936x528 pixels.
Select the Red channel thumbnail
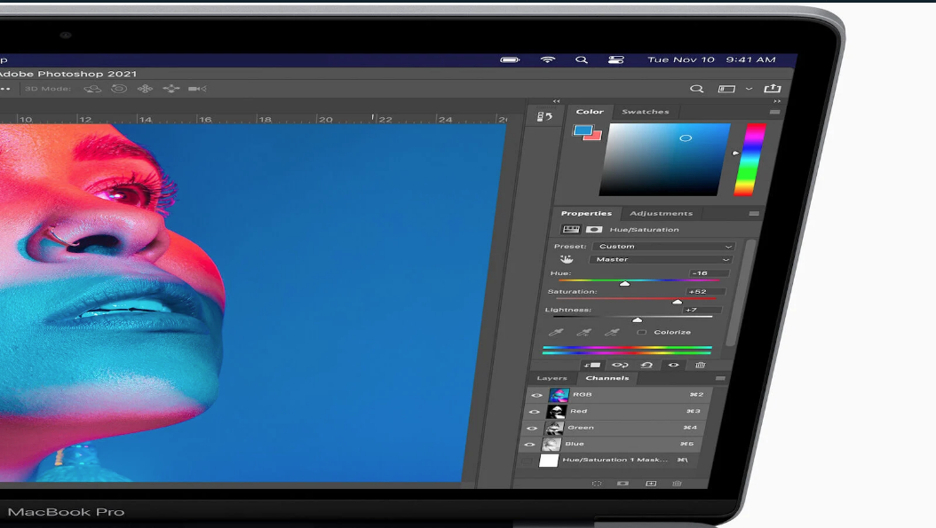pos(556,412)
